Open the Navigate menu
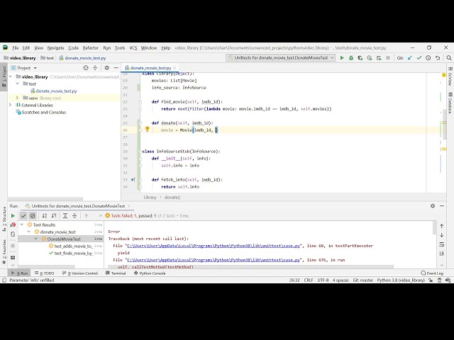 55,48
